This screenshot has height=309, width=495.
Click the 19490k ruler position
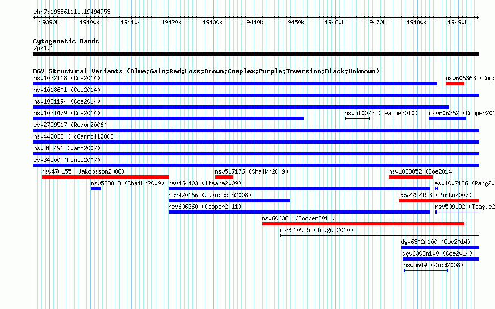[x=458, y=22]
